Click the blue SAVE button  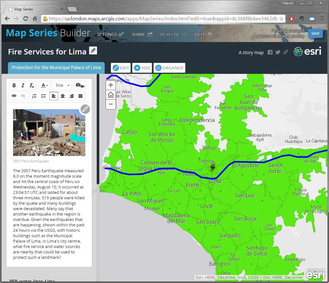[x=315, y=33]
